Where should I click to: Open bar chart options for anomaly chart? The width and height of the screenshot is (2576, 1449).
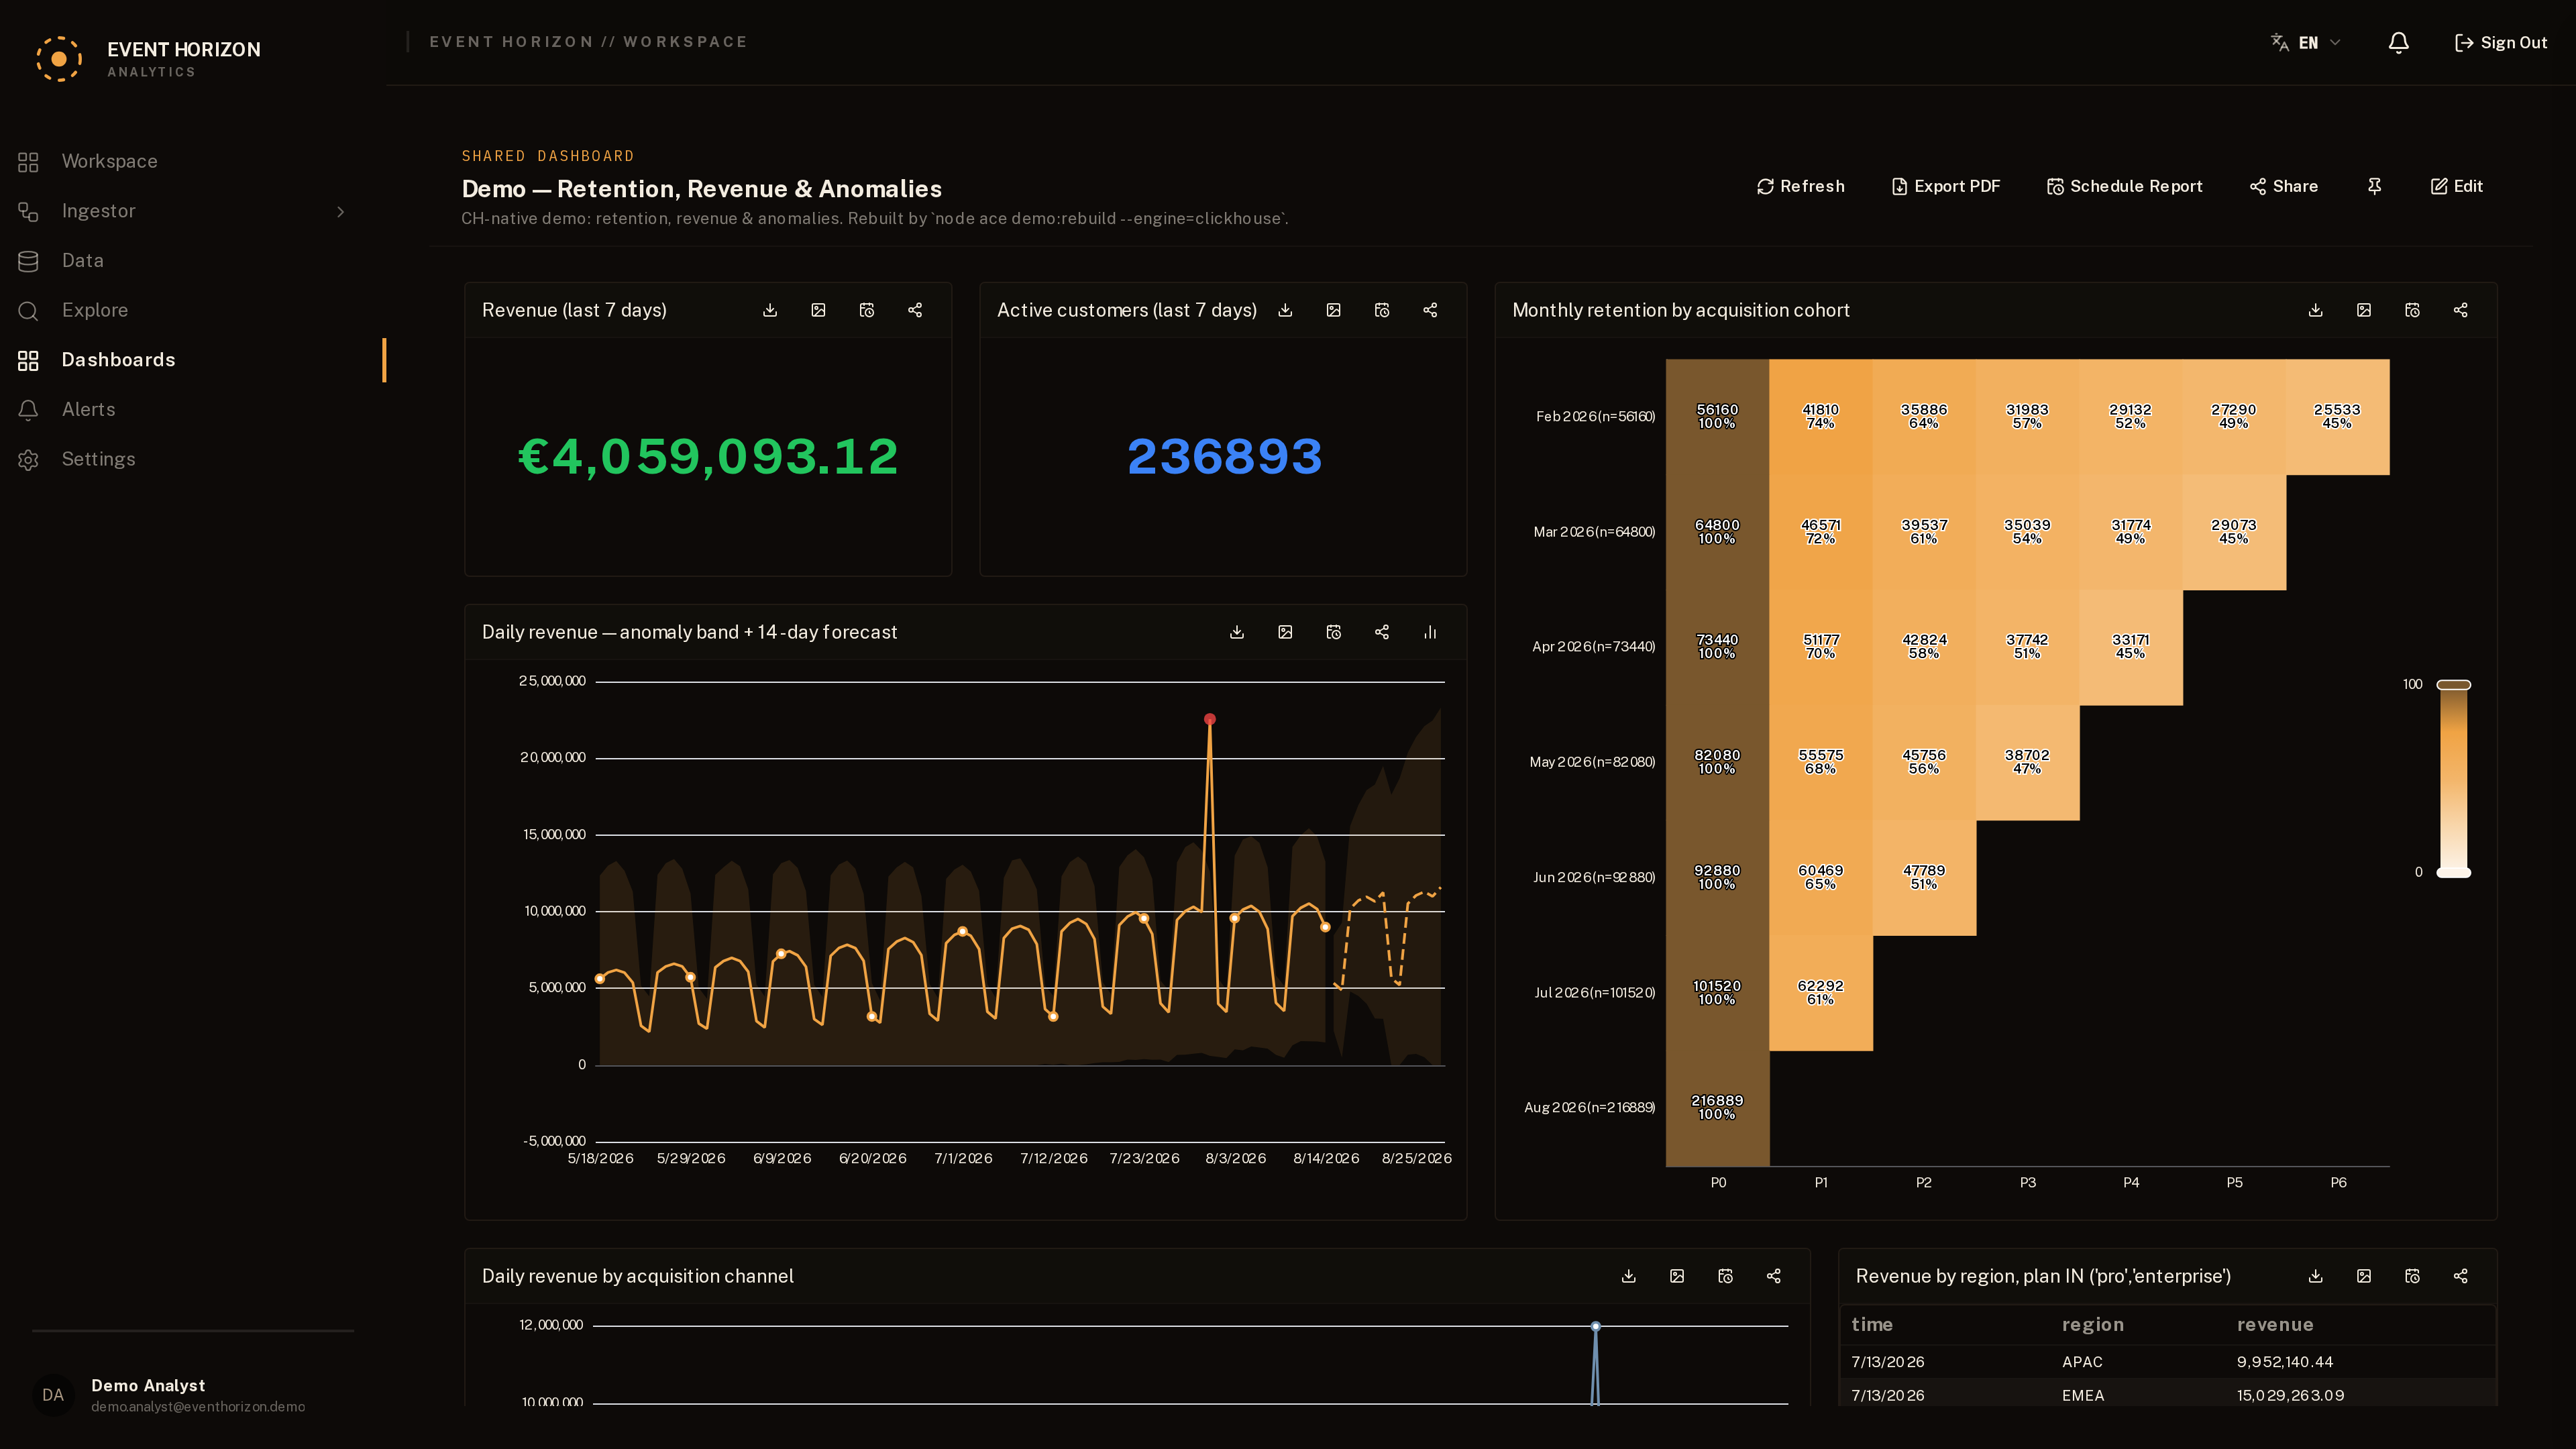(x=1430, y=632)
